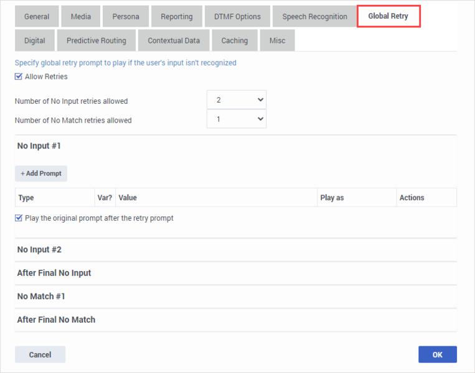475x373 pixels.
Task: Click the Actions column header
Action: pyautogui.click(x=426, y=198)
